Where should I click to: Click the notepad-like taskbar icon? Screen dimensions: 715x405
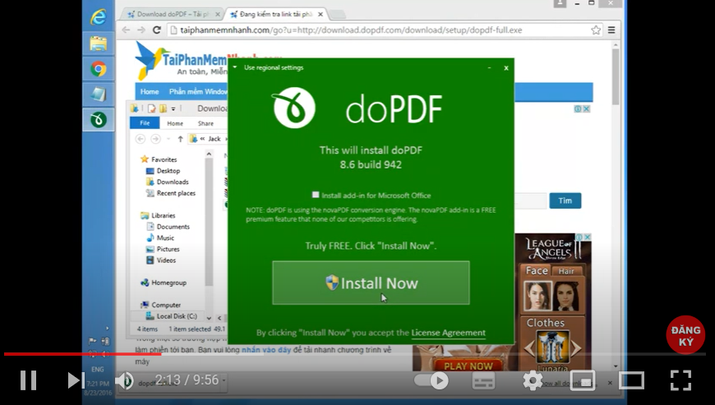tap(98, 94)
